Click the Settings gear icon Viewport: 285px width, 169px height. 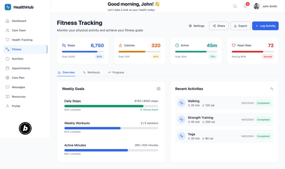[x=190, y=26]
